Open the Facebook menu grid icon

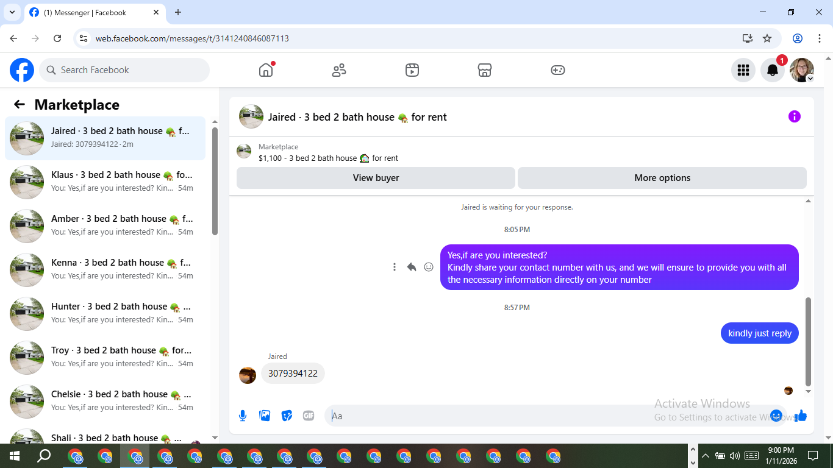click(x=743, y=70)
